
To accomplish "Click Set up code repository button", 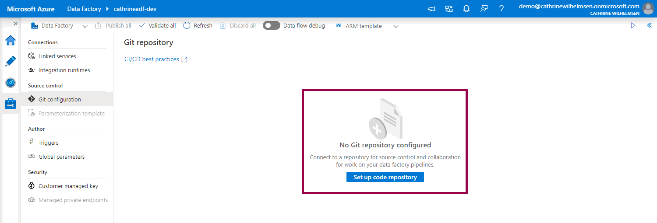I will [x=385, y=177].
